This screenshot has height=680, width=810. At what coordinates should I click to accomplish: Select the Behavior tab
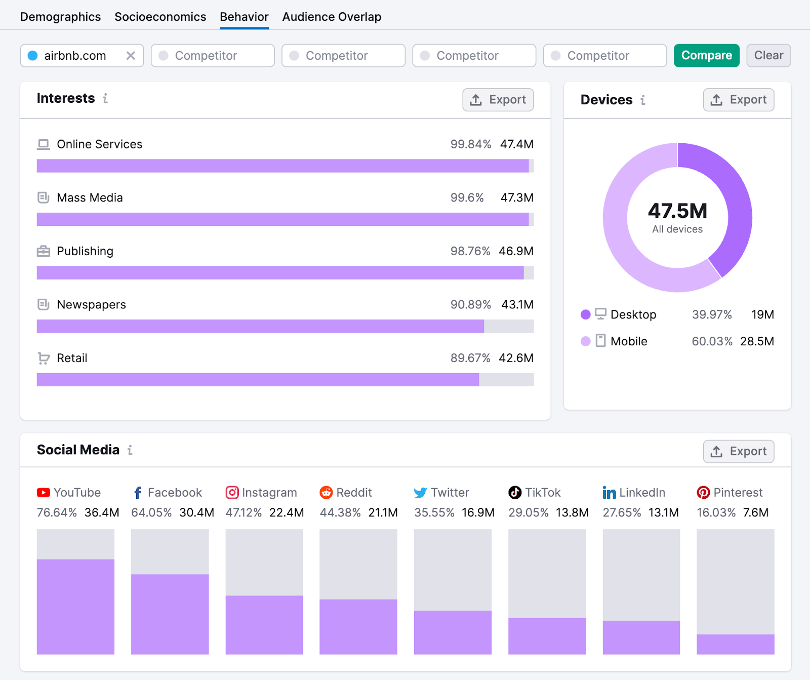(x=244, y=17)
